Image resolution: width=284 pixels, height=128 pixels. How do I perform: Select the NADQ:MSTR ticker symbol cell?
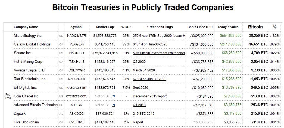tap(77, 36)
